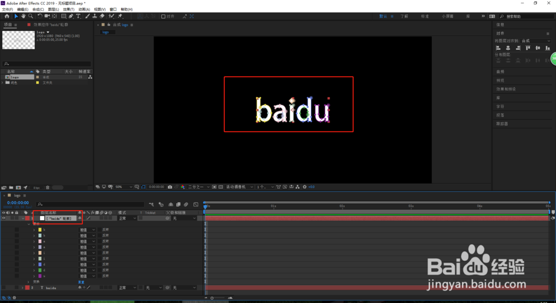Enable motion blur switch in timeline header
The height and width of the screenshot is (303, 556).
coord(186,205)
